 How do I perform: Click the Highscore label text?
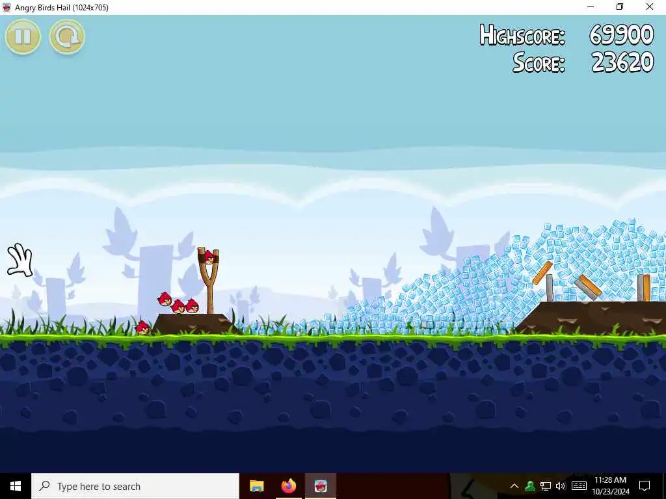(x=522, y=35)
